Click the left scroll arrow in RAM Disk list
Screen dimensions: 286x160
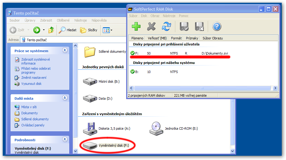coord(131,88)
